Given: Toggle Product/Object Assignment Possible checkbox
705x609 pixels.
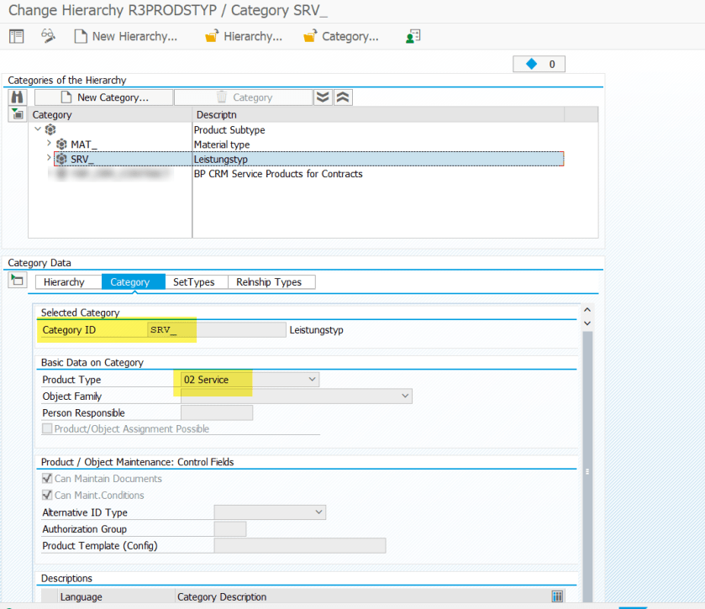Looking at the screenshot, I should 47,429.
